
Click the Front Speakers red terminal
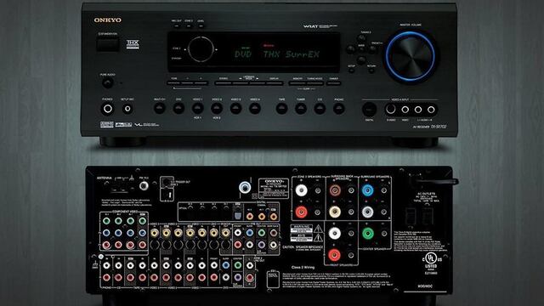click(x=335, y=255)
